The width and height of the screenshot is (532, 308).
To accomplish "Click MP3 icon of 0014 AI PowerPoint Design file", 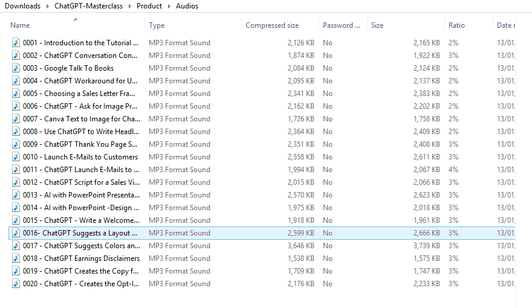I will pos(16,208).
